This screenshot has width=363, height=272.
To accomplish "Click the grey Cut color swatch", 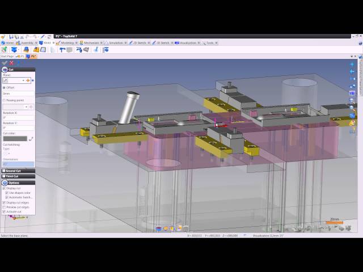I will (15, 138).
